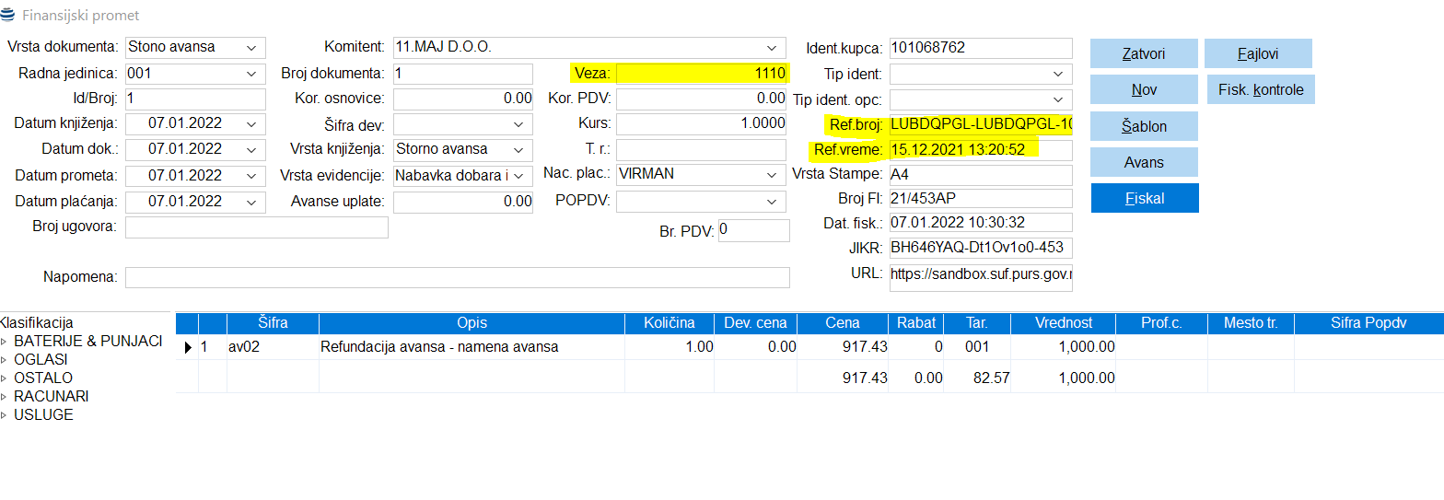1444x500 pixels.
Task: Click the Napomena text field
Action: [457, 277]
